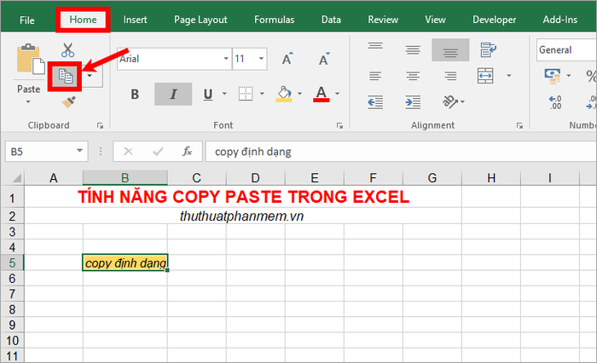The height and width of the screenshot is (363, 597).
Task: Expand underline style dropdown arrow
Action: tap(224, 94)
